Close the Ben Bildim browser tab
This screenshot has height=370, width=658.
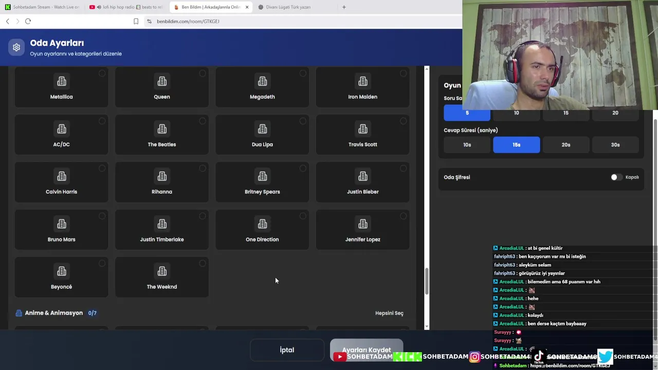click(247, 7)
